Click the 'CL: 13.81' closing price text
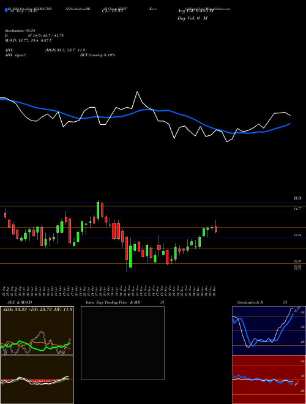Image resolution: width=306 pixels, height=404 pixels. [x=113, y=12]
